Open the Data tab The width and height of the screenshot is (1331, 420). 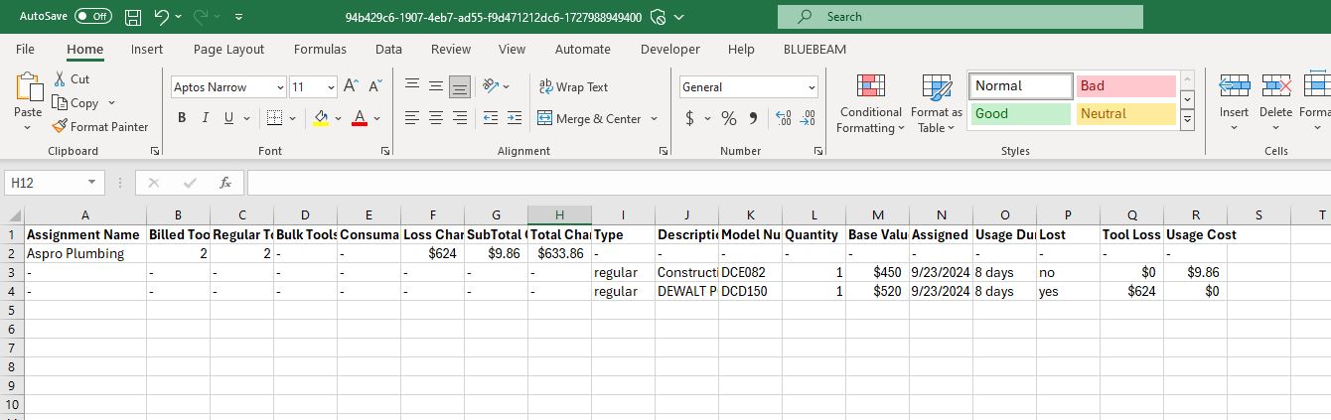388,49
